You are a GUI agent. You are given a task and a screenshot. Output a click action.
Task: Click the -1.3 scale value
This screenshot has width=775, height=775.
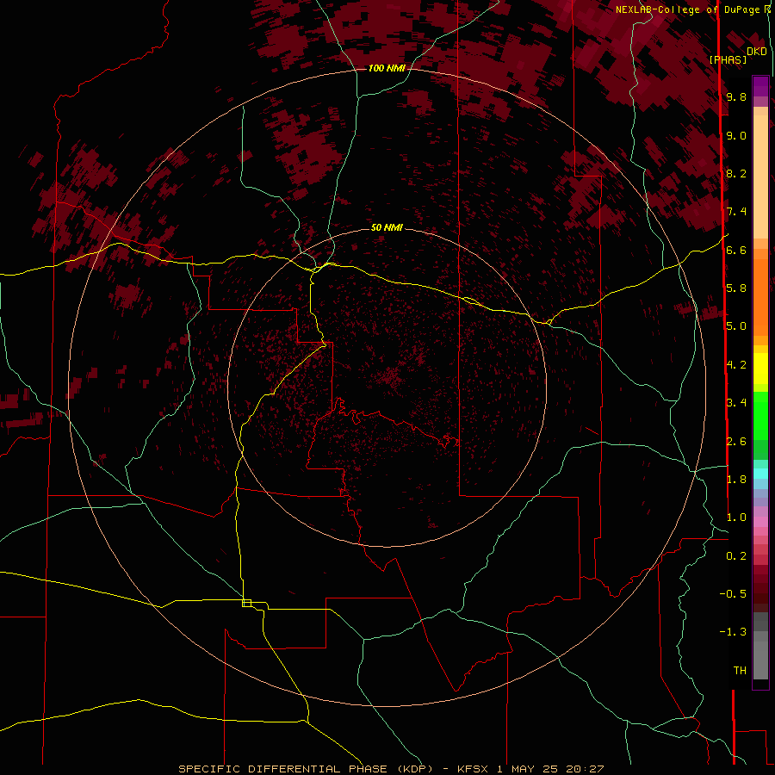(x=733, y=632)
